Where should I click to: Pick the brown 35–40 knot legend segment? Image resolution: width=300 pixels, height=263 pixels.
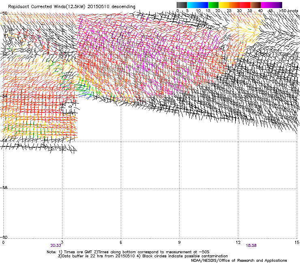[x=255, y=5]
